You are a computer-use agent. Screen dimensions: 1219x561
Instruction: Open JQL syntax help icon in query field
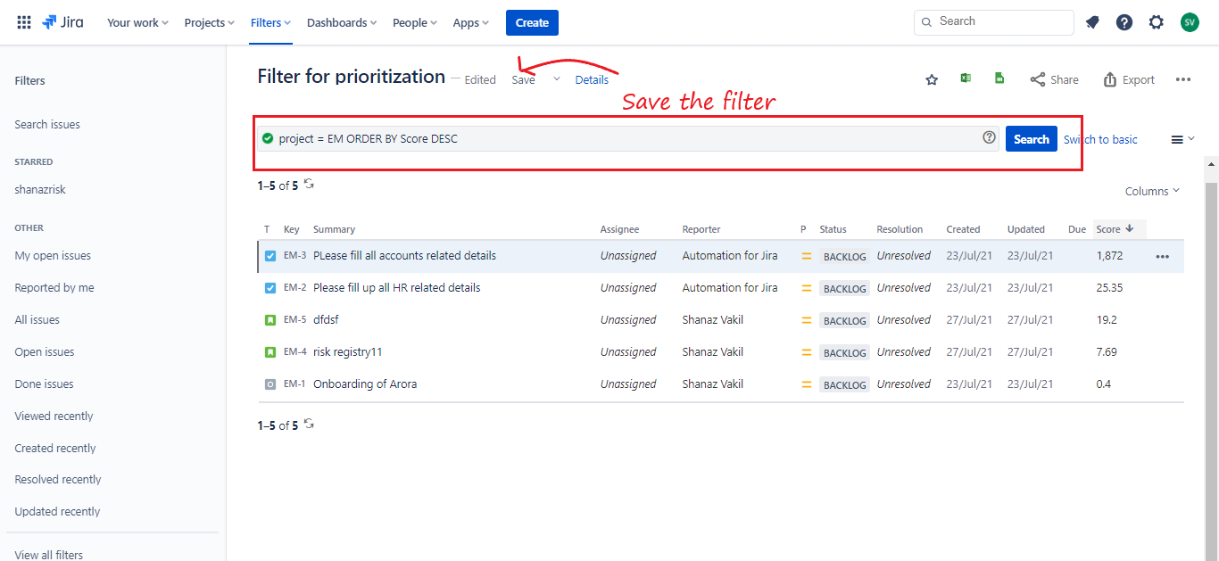click(989, 137)
